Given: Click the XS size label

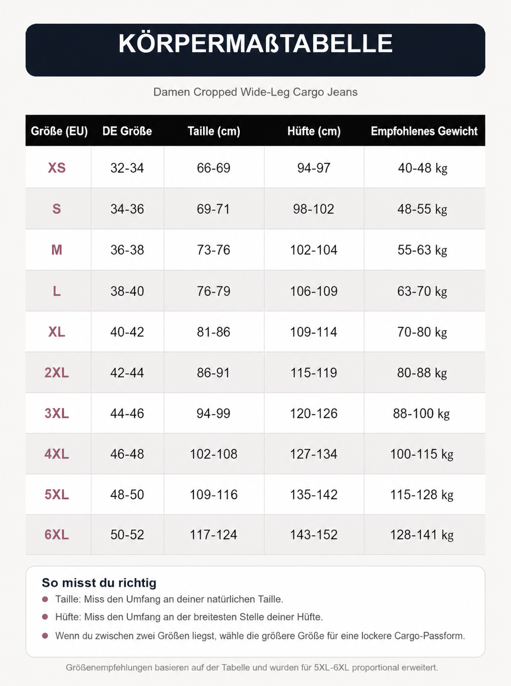Looking at the screenshot, I should point(57,168).
